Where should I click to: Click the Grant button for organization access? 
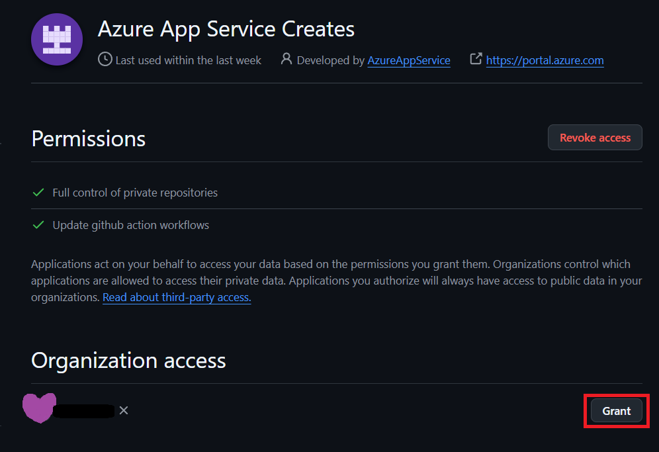tap(617, 411)
